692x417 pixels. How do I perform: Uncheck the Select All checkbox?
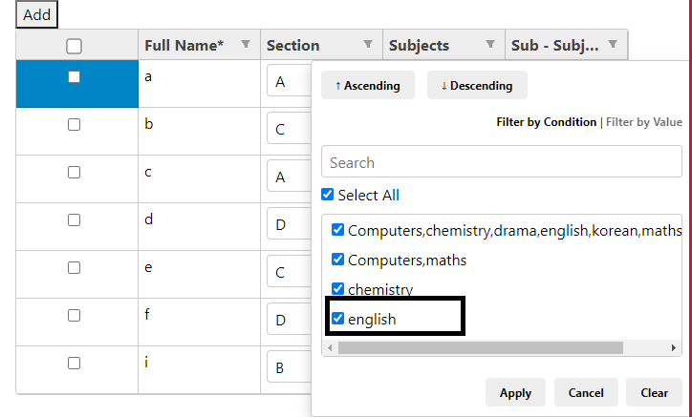pyautogui.click(x=328, y=195)
